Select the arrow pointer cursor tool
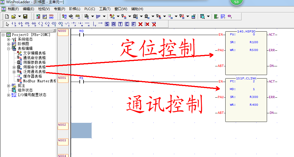 (x=8, y=24)
